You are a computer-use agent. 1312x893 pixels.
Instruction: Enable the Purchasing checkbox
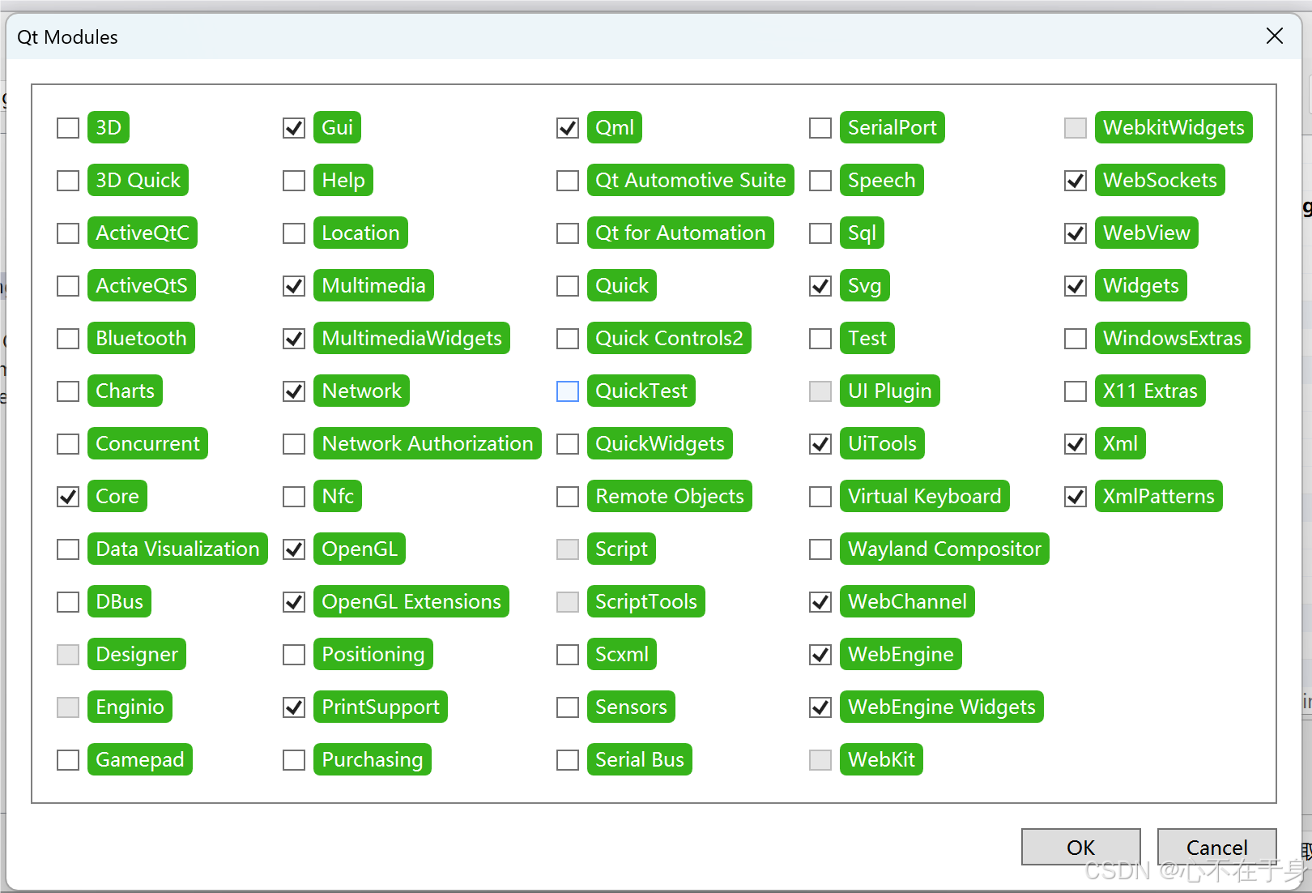[x=294, y=760]
